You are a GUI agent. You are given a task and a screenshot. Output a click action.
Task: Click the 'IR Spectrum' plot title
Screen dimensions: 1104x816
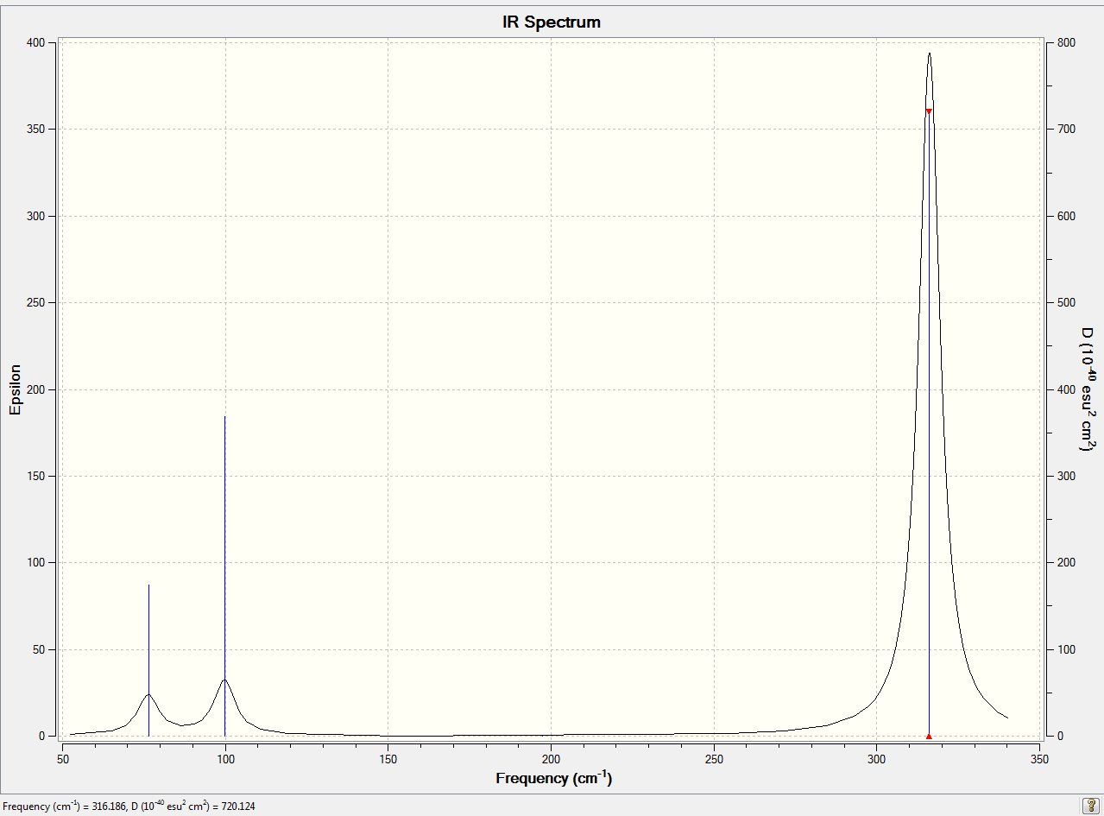[552, 22]
